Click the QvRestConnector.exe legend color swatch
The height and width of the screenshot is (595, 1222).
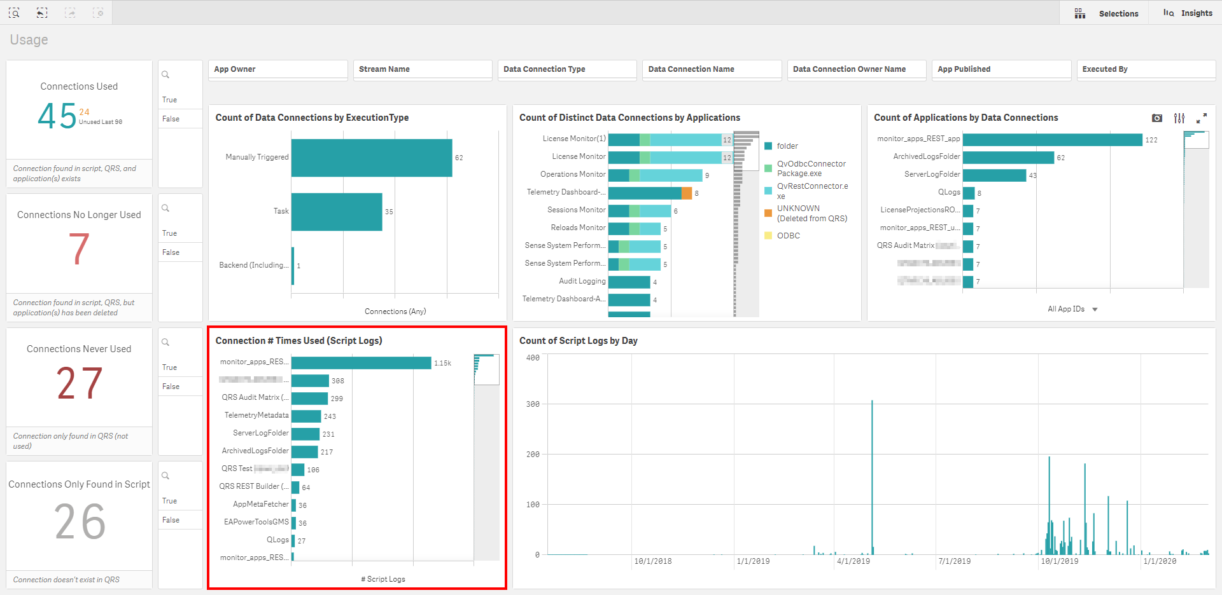768,191
